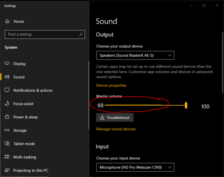Click the Find a setting search box
The height and width of the screenshot is (177, 224).
pyautogui.click(x=45, y=34)
